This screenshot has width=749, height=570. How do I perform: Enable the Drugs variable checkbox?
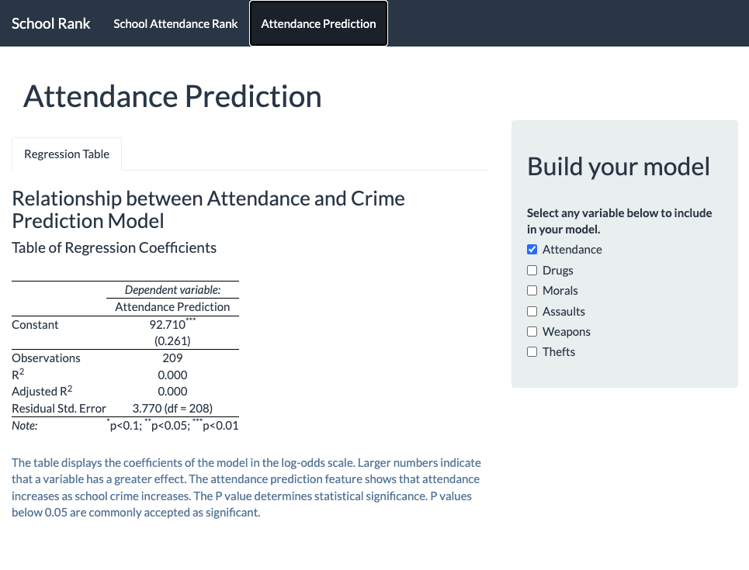tap(532, 270)
